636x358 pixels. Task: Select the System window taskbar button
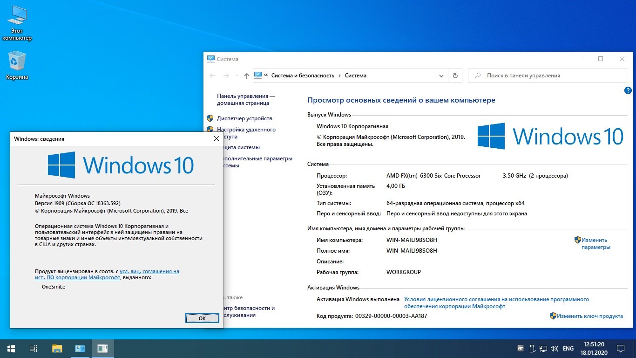pyautogui.click(x=80, y=348)
